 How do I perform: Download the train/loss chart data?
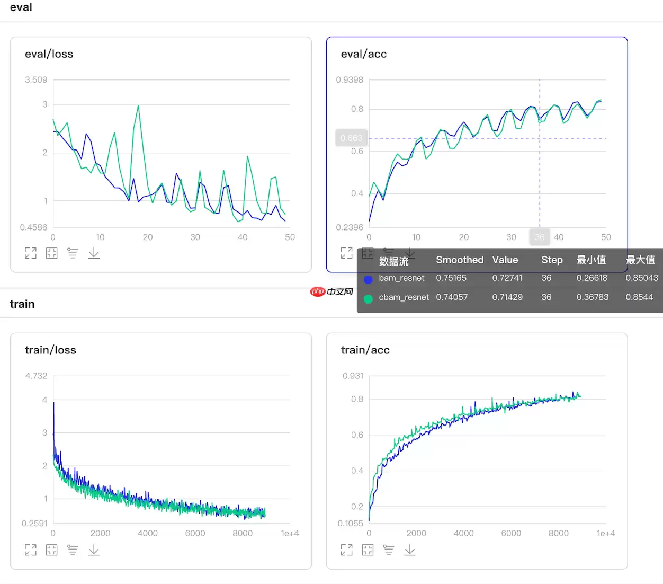click(94, 550)
